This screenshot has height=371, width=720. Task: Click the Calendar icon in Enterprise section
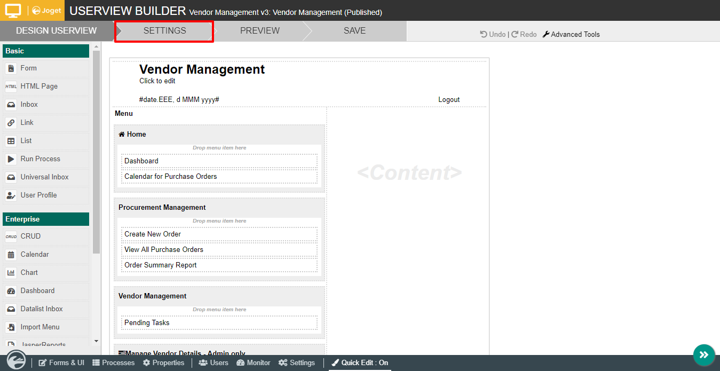pyautogui.click(x=11, y=255)
